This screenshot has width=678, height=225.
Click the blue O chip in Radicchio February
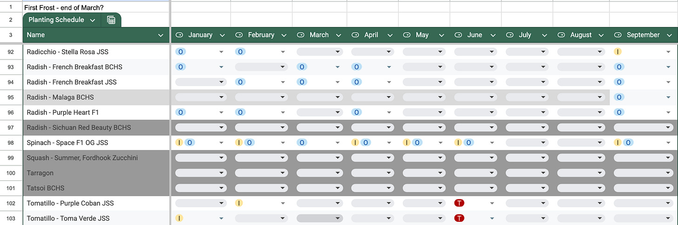[x=240, y=52]
